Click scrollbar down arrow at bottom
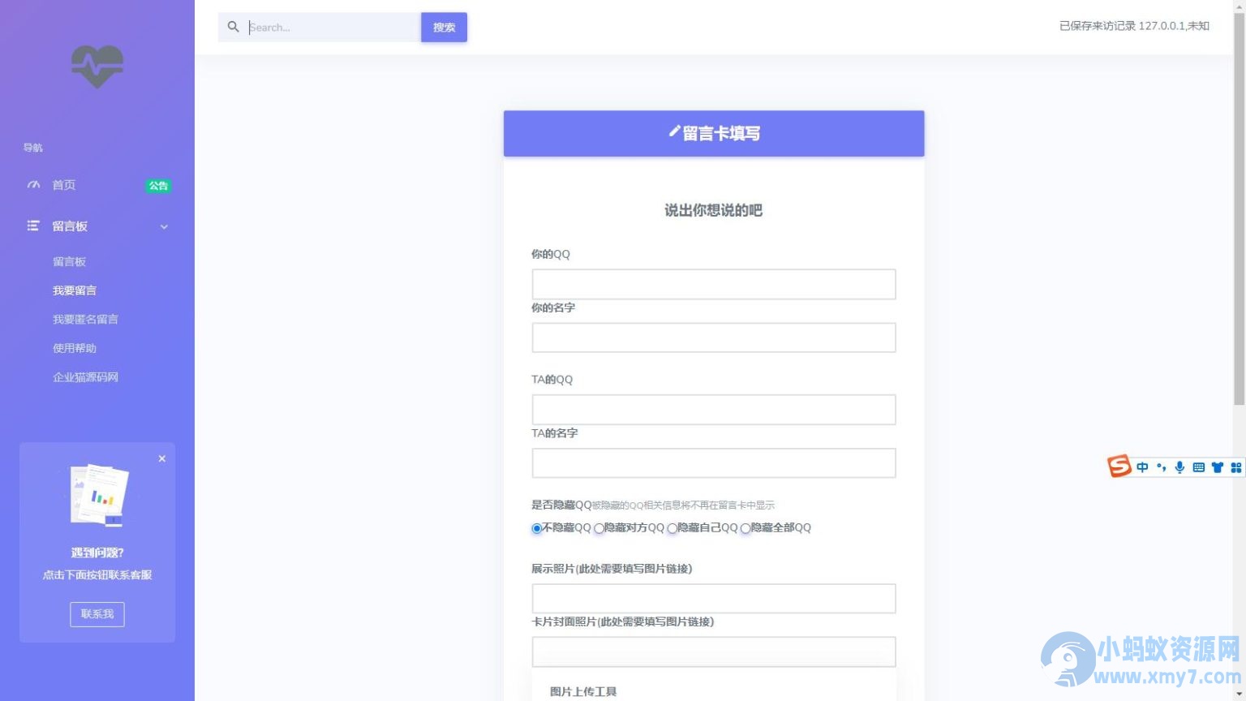Viewport: 1246px width, 701px height. coord(1239,694)
